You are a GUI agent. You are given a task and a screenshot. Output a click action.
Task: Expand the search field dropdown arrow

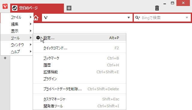click(x=187, y=18)
